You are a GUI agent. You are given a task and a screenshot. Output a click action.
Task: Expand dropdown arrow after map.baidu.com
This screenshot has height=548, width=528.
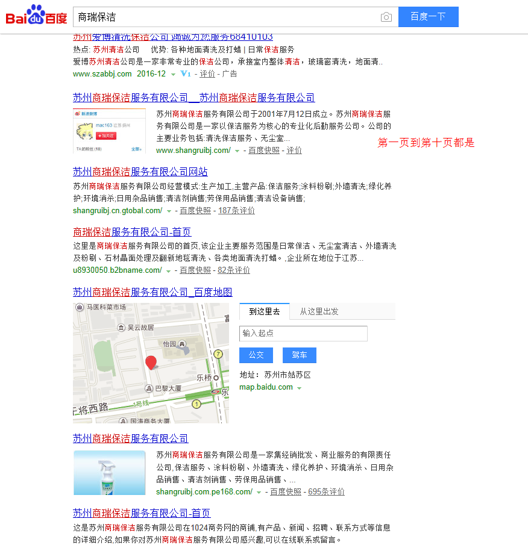(299, 388)
